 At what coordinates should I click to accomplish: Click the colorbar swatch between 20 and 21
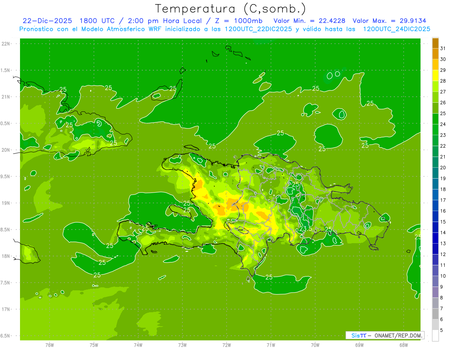click(435, 162)
